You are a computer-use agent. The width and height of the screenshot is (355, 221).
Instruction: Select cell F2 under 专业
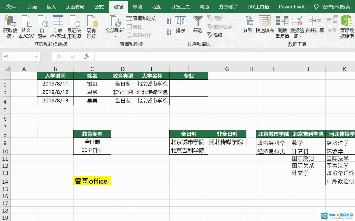coord(189,84)
